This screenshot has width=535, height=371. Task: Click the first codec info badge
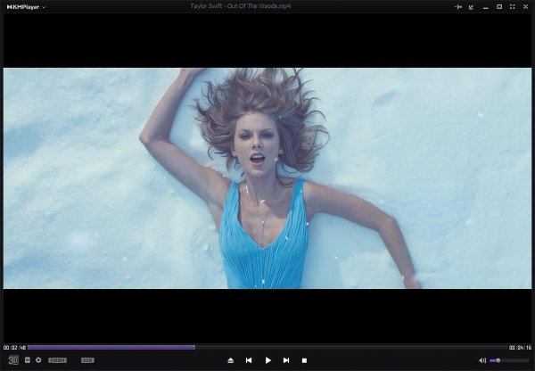point(57,360)
